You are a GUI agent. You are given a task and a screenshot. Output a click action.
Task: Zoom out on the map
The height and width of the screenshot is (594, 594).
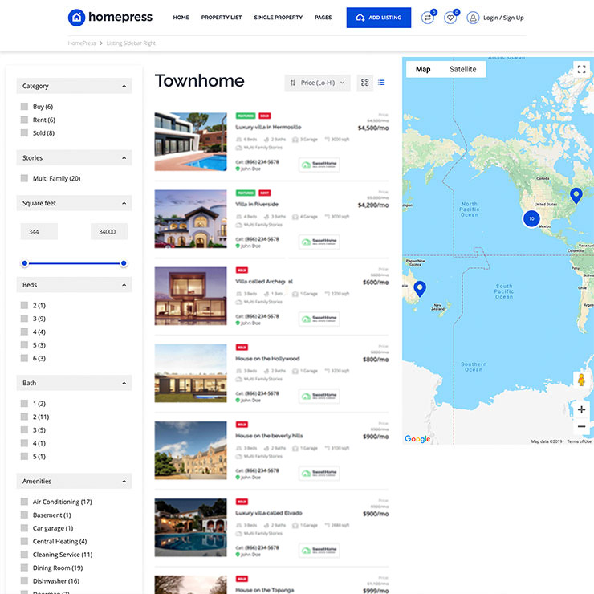[x=581, y=427]
